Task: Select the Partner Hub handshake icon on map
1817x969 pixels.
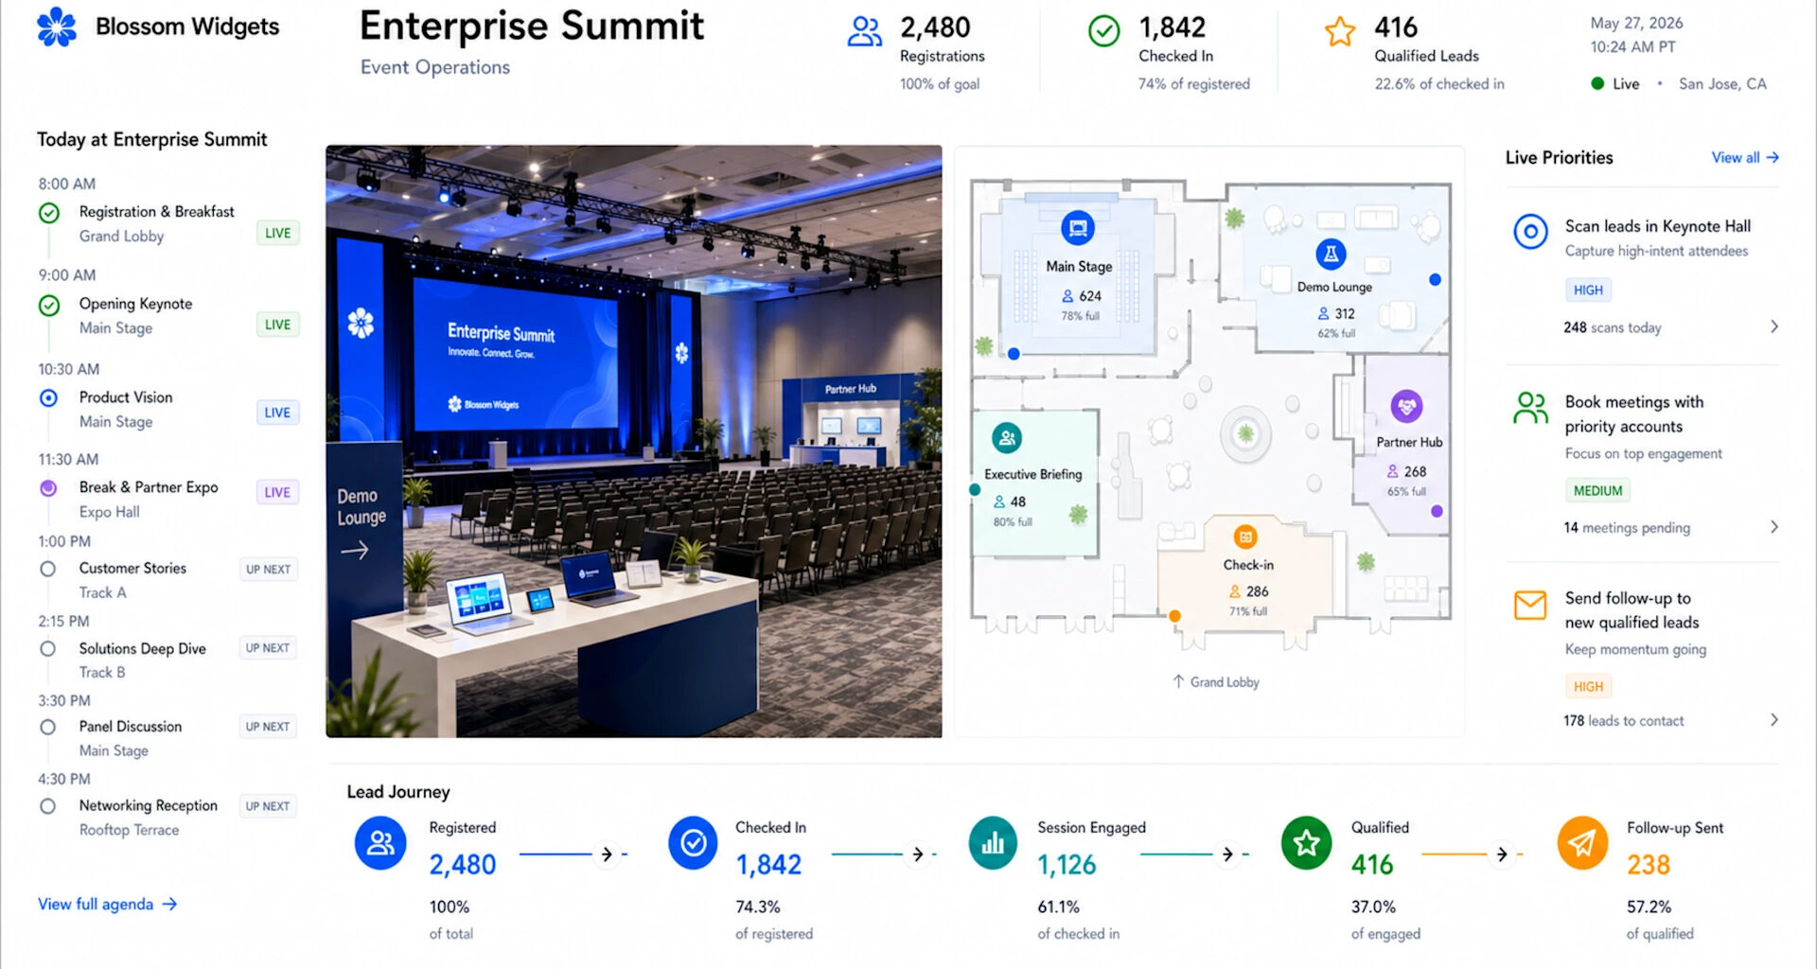Action: click(1406, 407)
